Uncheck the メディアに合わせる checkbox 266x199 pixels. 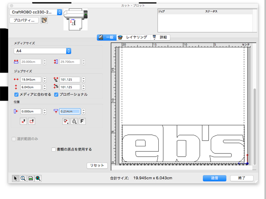[17, 95]
